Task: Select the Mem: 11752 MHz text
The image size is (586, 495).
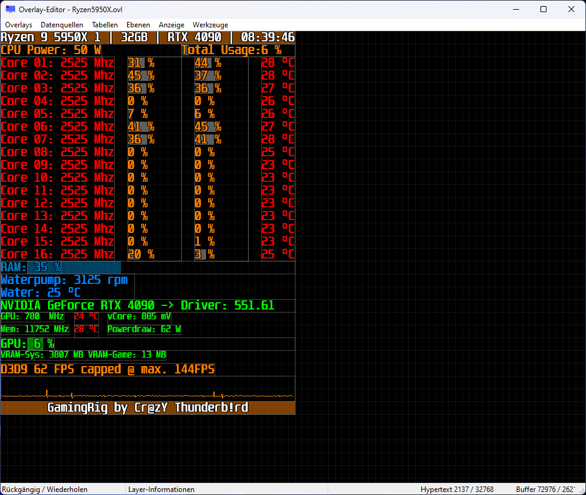Action: tap(35, 330)
